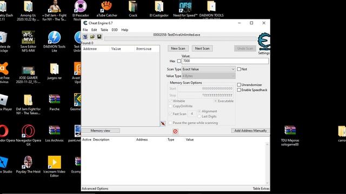Open the process list icon in Cheat Engine

click(85, 37)
